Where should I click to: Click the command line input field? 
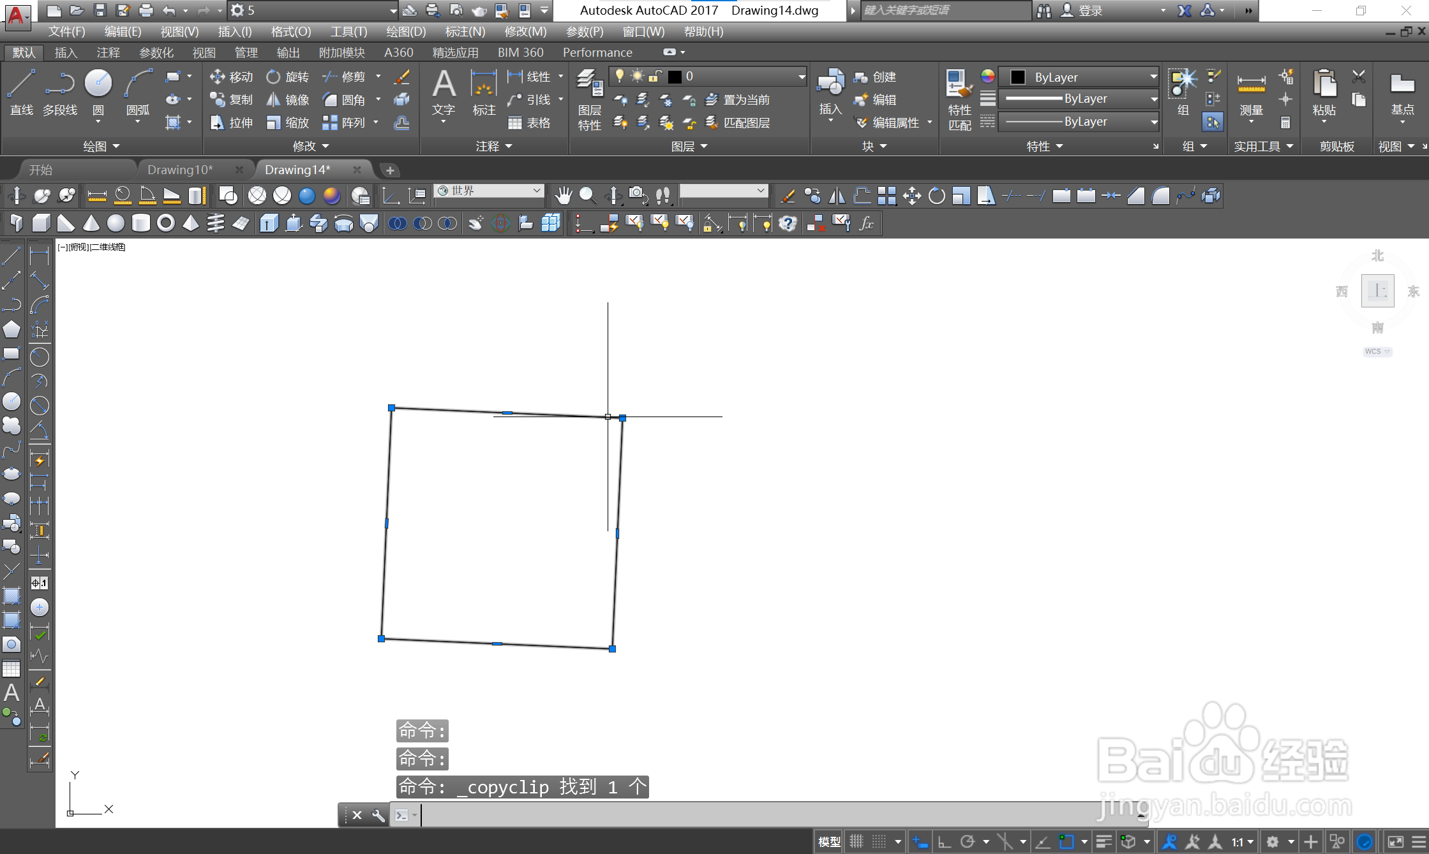click(x=779, y=815)
